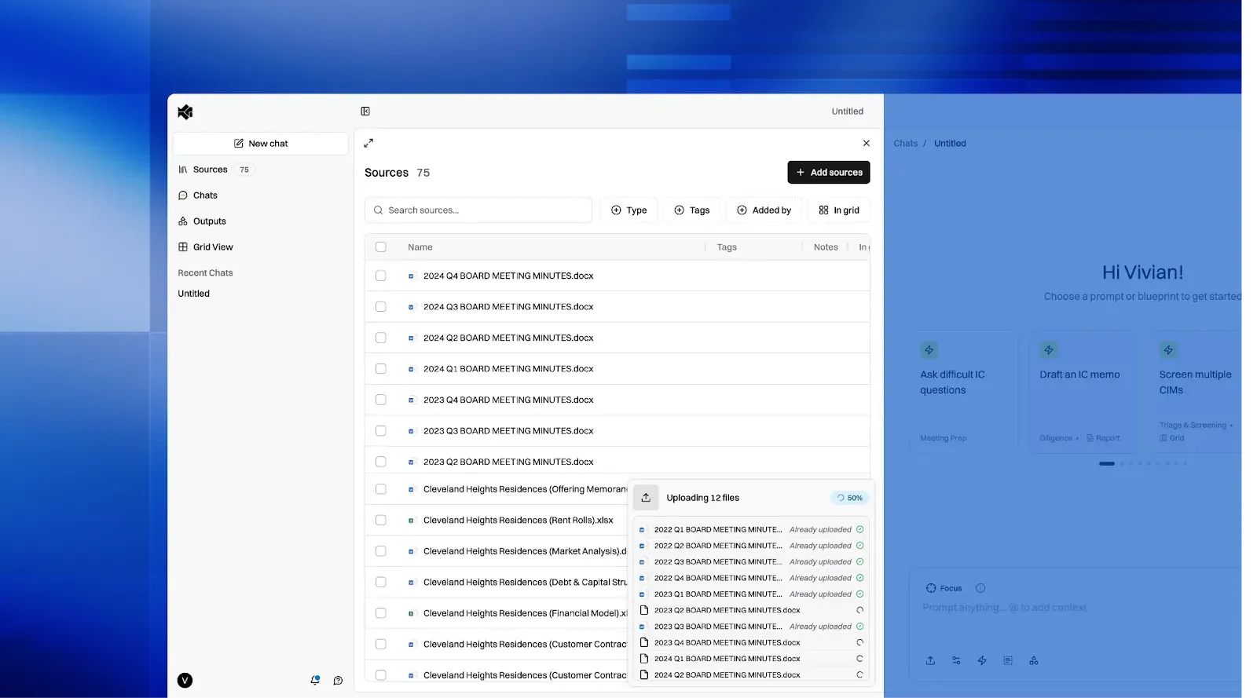
Task: Open the Tags filter dropdown
Action: click(692, 210)
